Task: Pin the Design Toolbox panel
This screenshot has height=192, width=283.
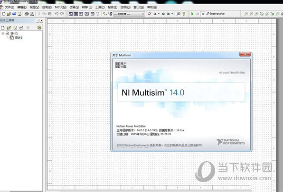Action: pyautogui.click(x=38, y=21)
